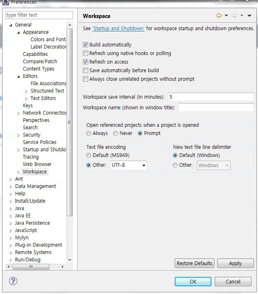Select Service Policies tree item
258x294 pixels.
pos(40,142)
